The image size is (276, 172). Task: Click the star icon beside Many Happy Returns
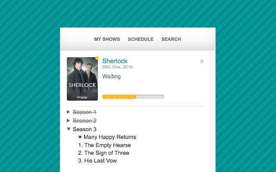[80, 137]
